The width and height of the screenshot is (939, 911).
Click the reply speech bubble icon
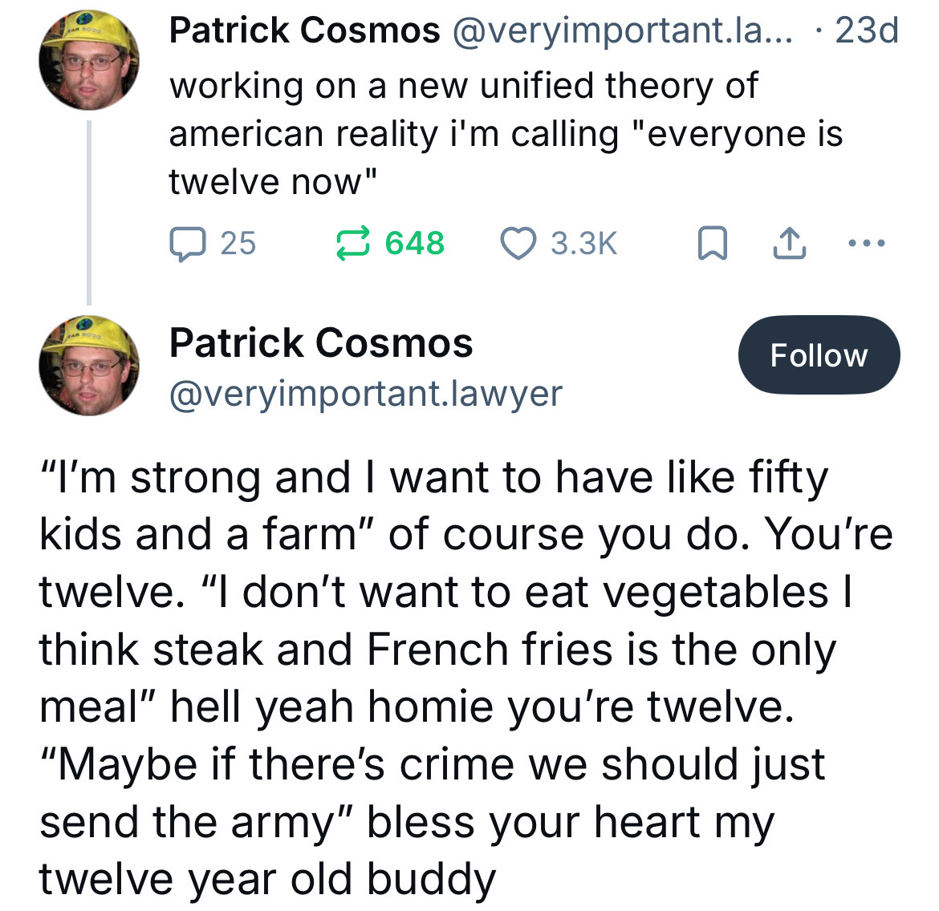187,245
